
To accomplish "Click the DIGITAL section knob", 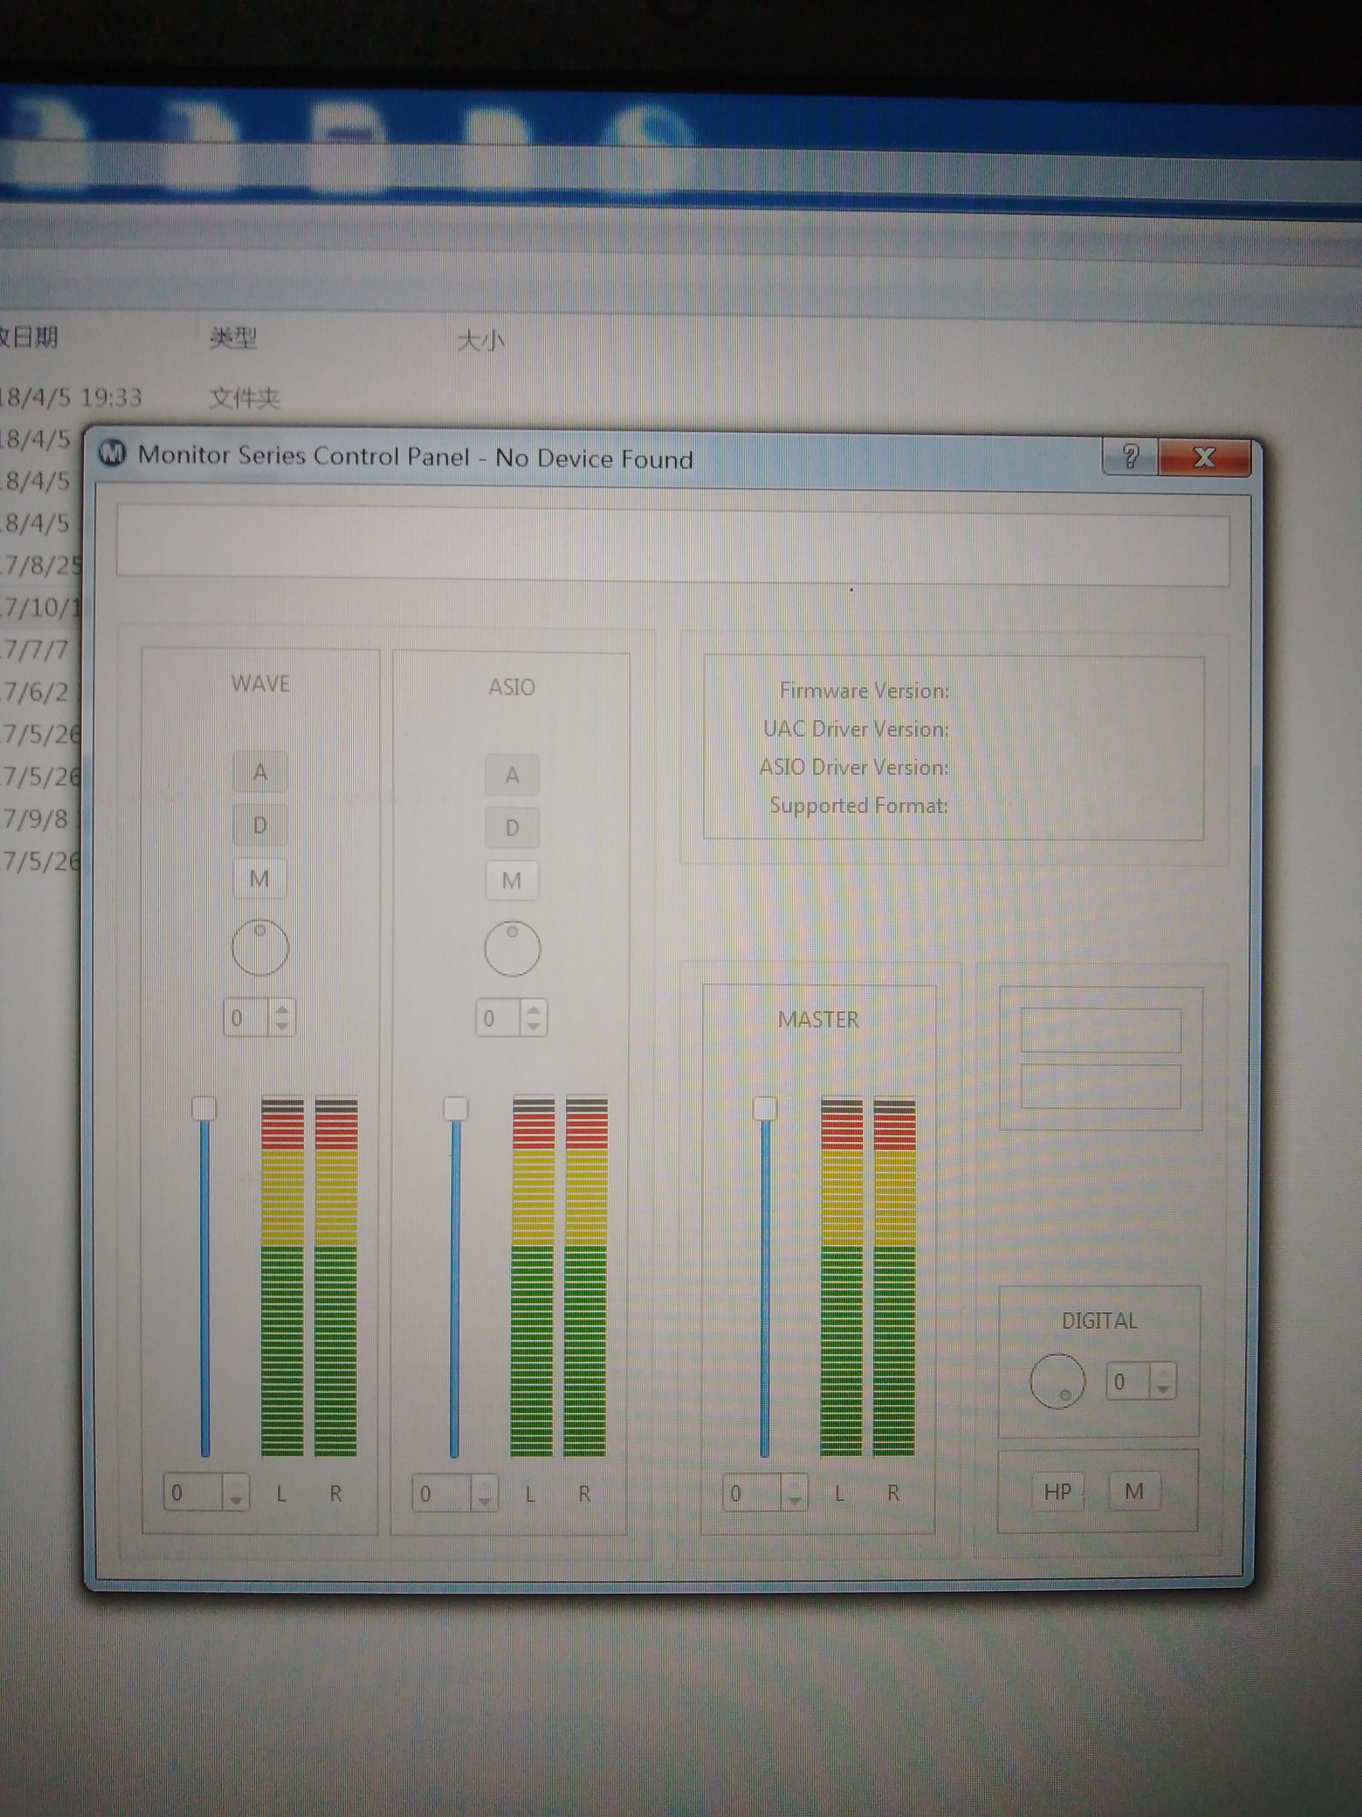I will tap(1057, 1382).
